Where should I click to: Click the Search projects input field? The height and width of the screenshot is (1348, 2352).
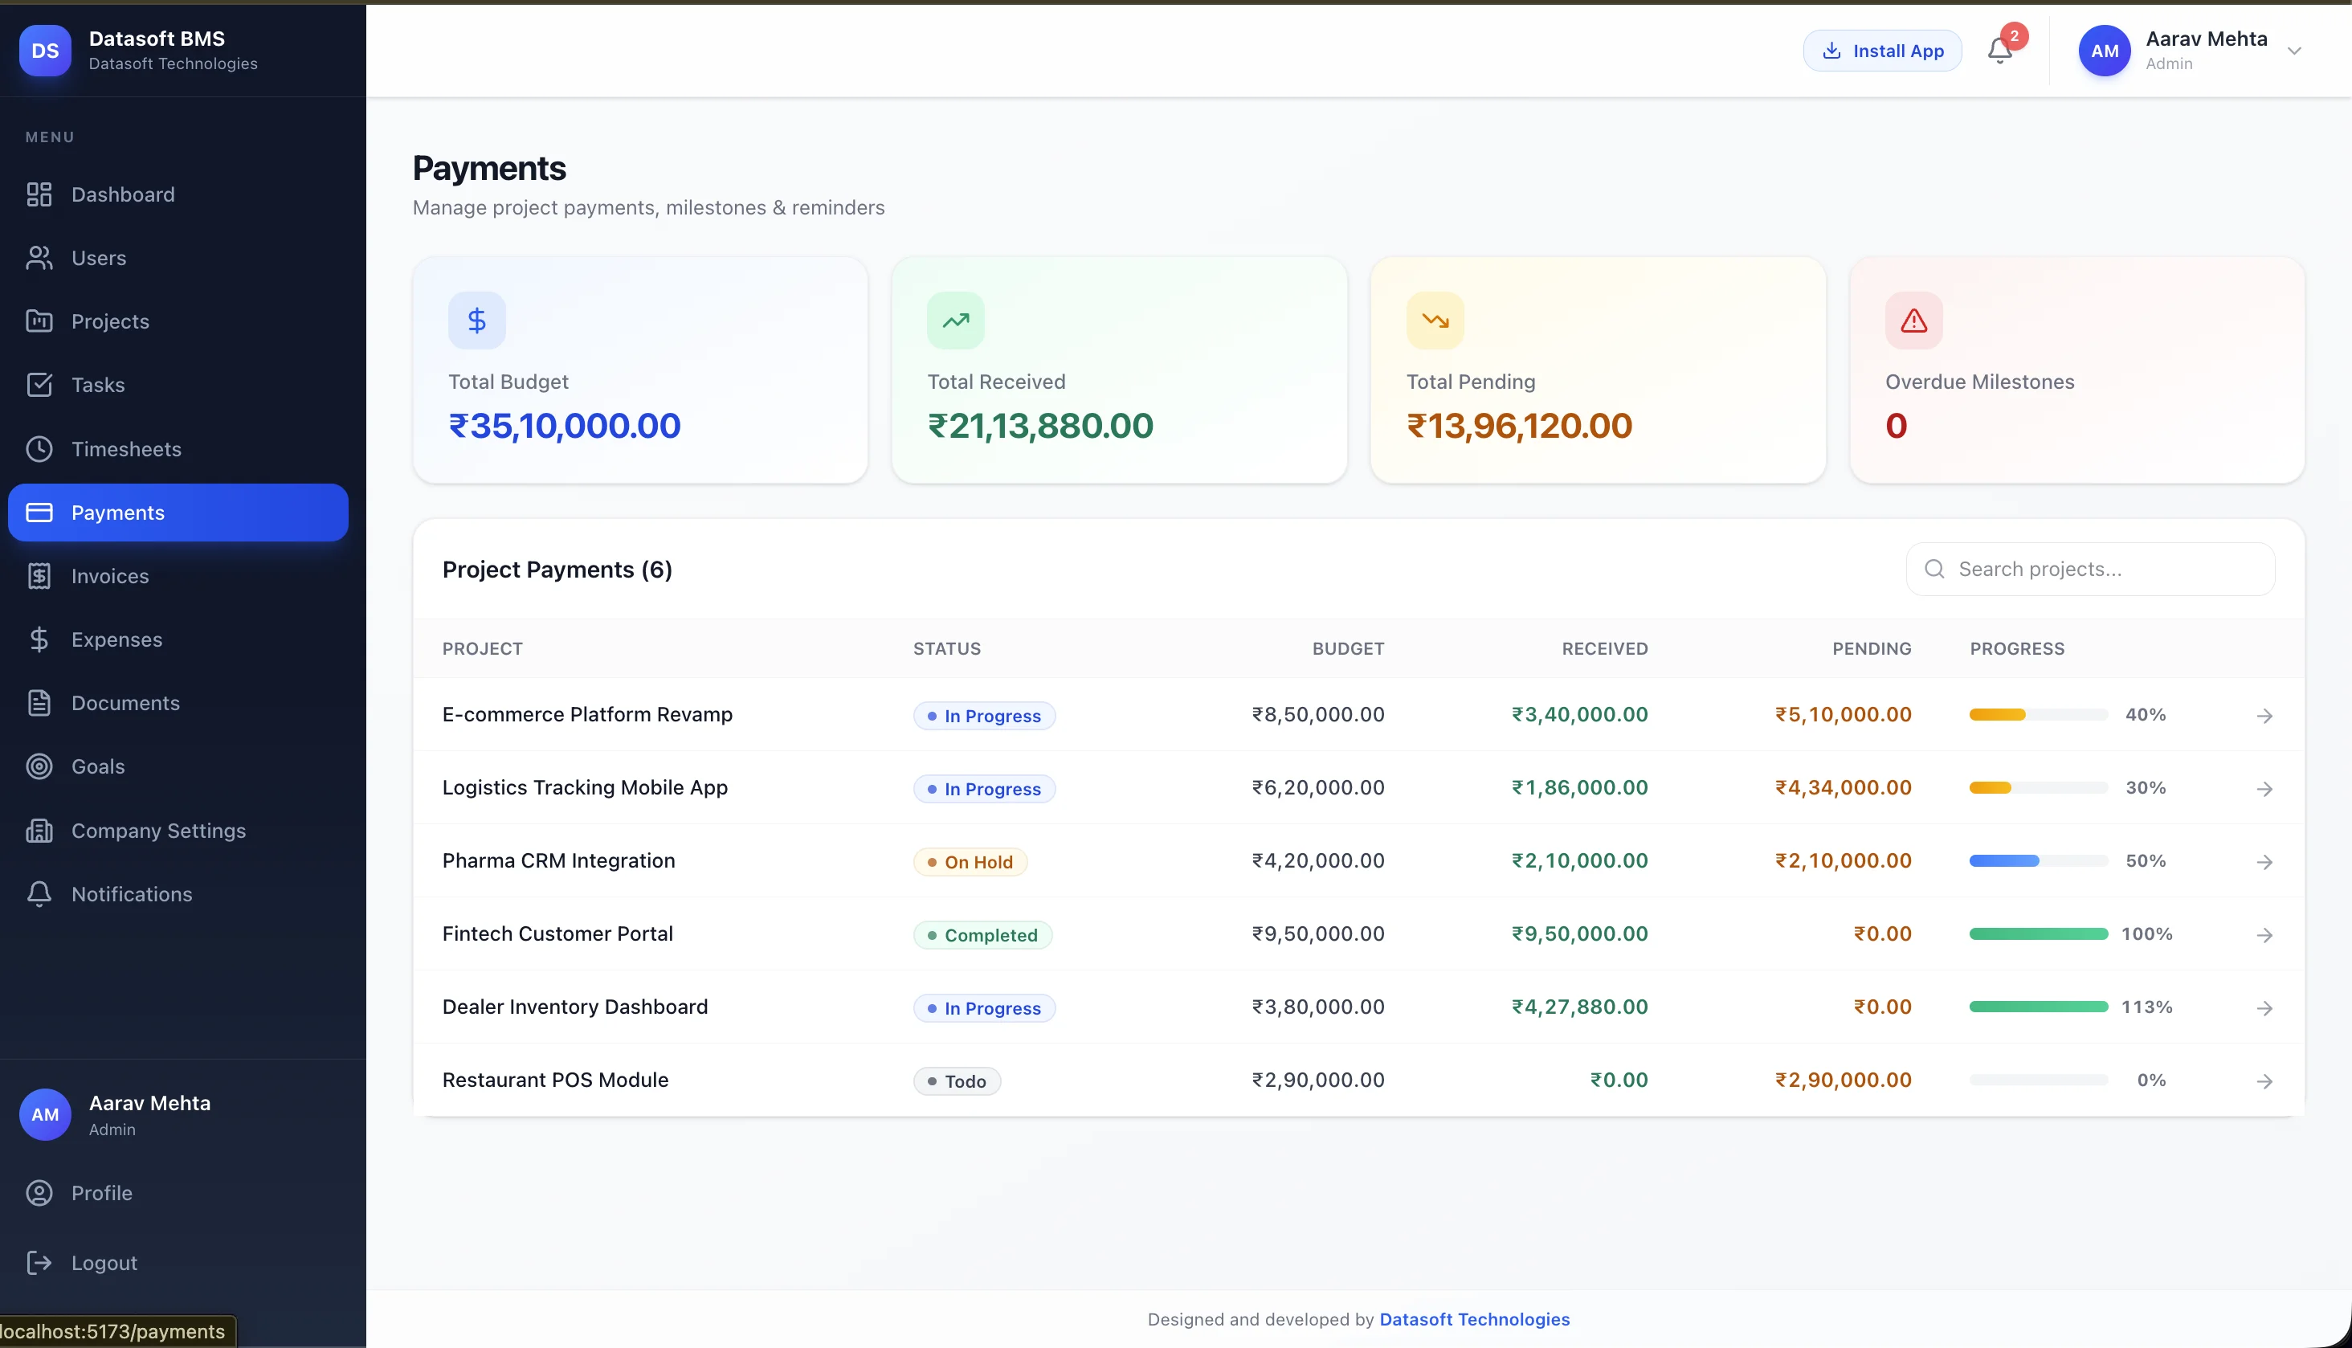[x=2090, y=569]
